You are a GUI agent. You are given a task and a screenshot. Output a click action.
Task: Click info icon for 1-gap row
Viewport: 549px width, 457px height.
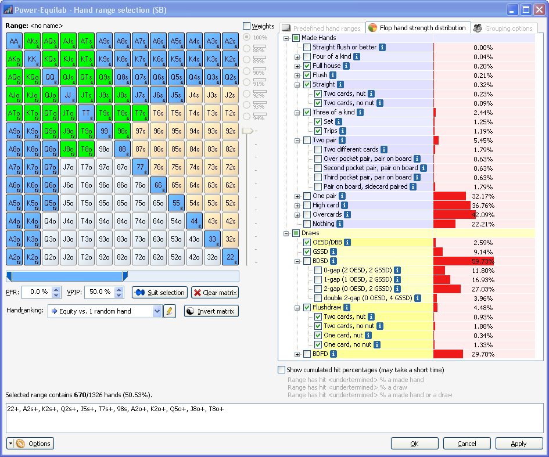(x=397, y=279)
